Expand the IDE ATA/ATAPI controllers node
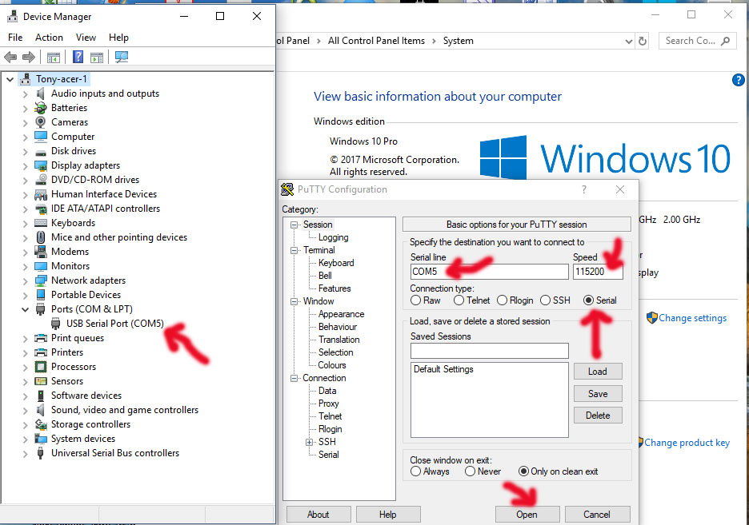 25,209
